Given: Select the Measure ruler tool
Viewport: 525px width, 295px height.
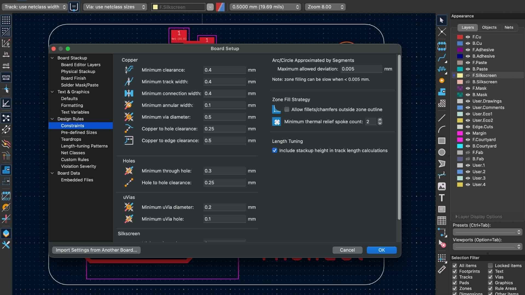Looking at the screenshot, I should pyautogui.click(x=442, y=270).
